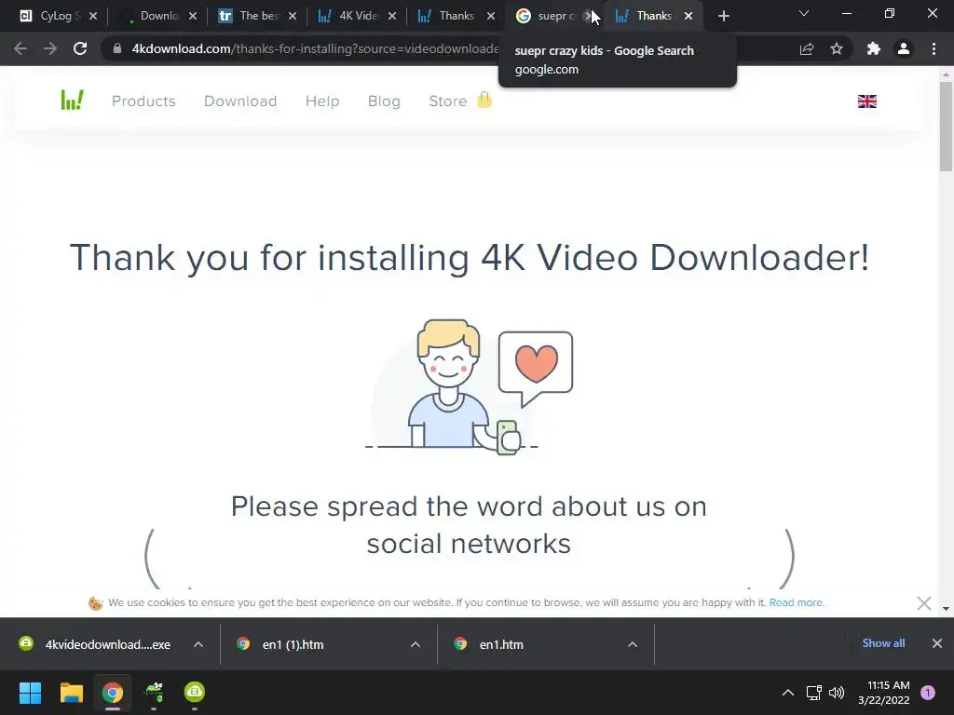Click the UK flag language selector
Screen dimensions: 954x715
[867, 101]
